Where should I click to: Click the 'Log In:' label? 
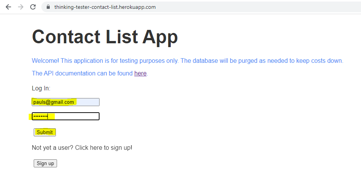pos(41,88)
